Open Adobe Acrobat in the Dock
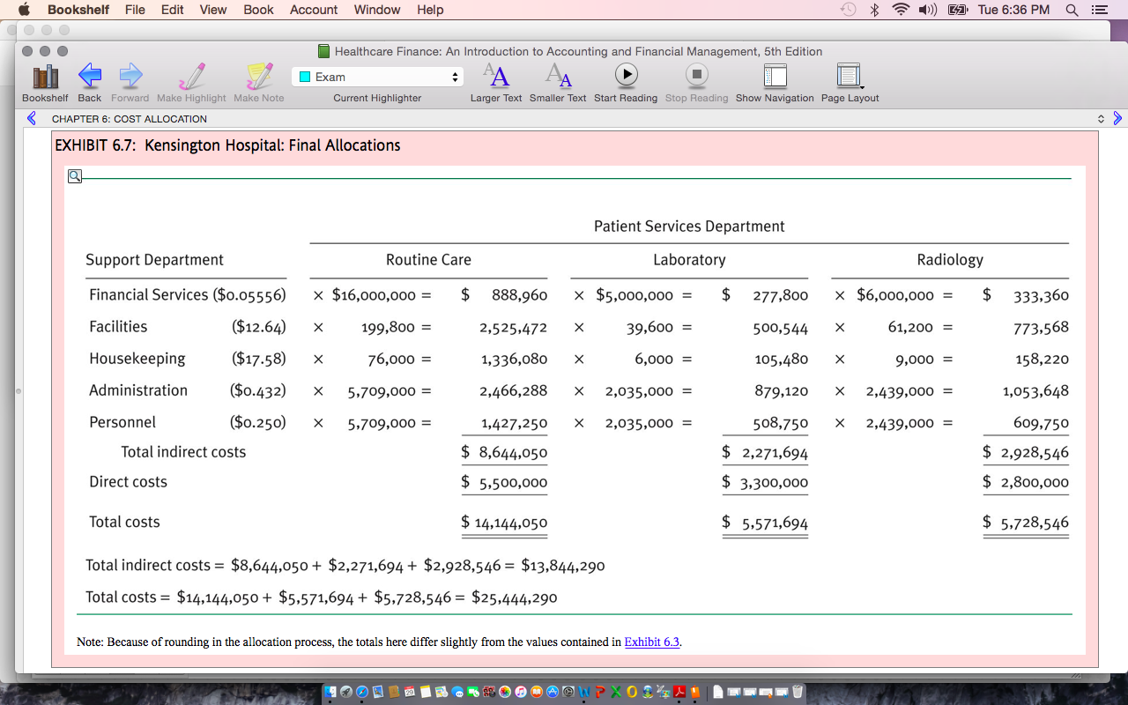Viewport: 1128px width, 705px height. click(679, 692)
